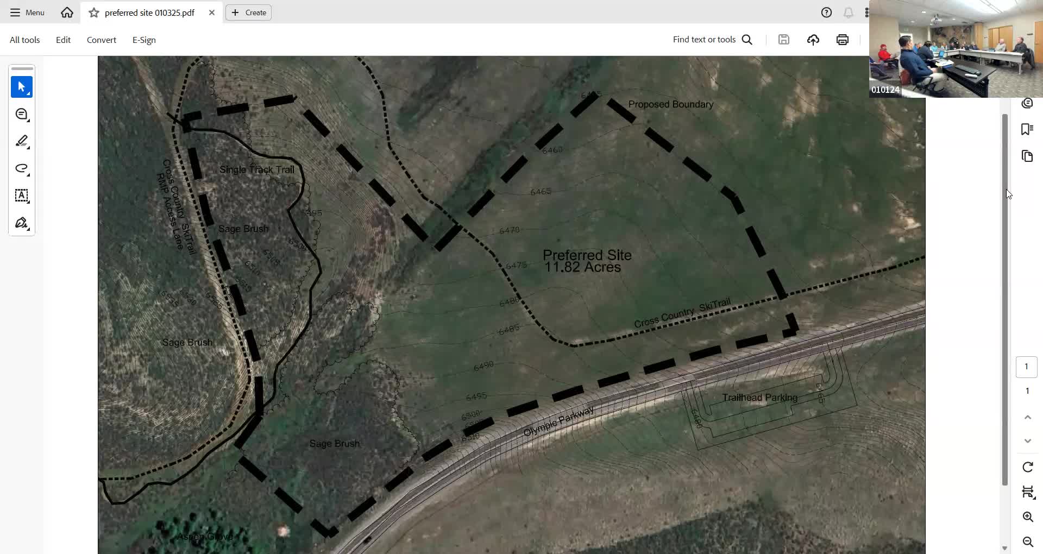The height and width of the screenshot is (554, 1043).
Task: Open the page thumbnails panel icon
Action: pos(1027,156)
